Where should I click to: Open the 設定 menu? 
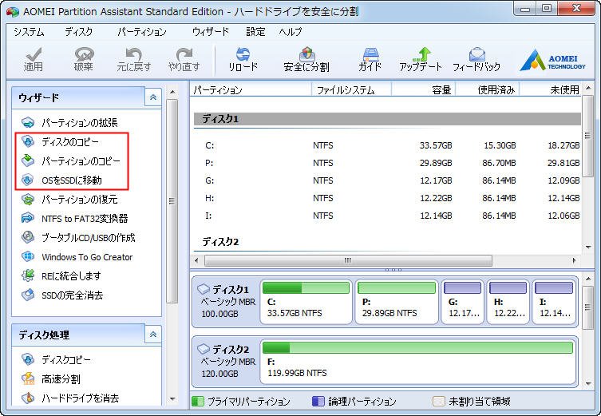255,32
